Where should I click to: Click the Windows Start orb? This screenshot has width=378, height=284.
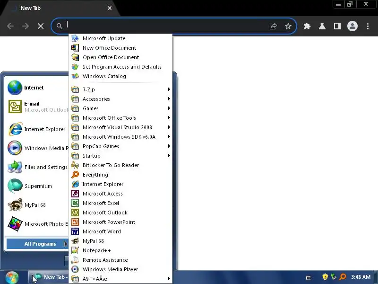pos(12,277)
